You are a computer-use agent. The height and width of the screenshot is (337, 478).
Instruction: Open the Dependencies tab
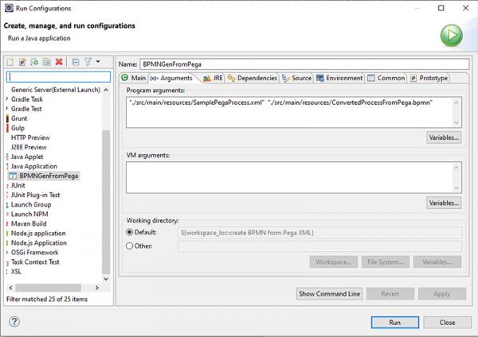[x=252, y=78]
